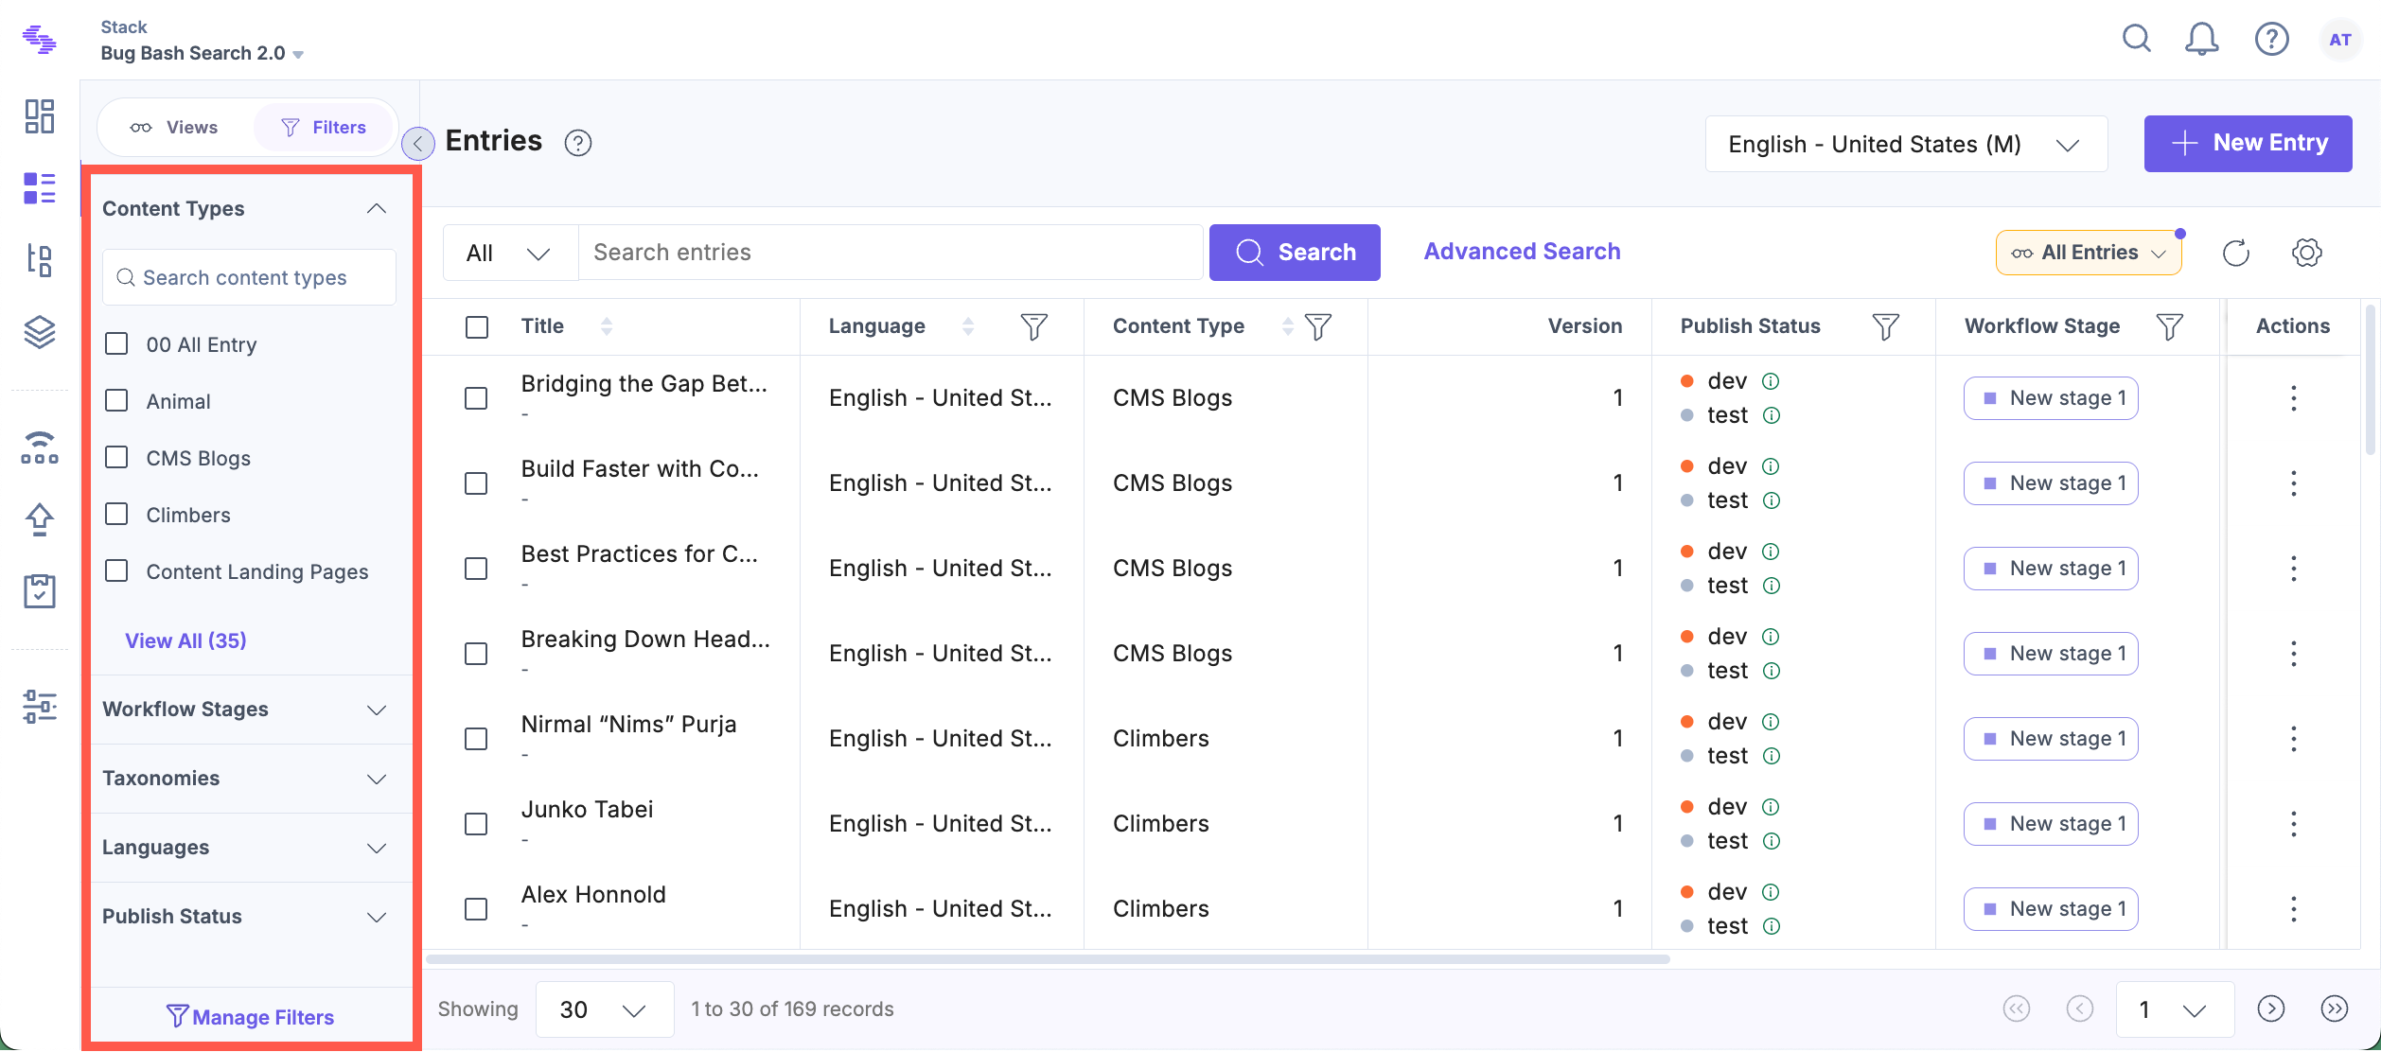Open the Settings sliders icon in sidebar
Viewport: 2381px width, 1052px height.
pos(40,707)
